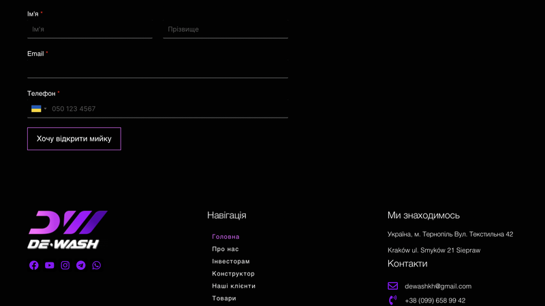
Task: Click the Facebook icon in footer
Action: (x=34, y=265)
